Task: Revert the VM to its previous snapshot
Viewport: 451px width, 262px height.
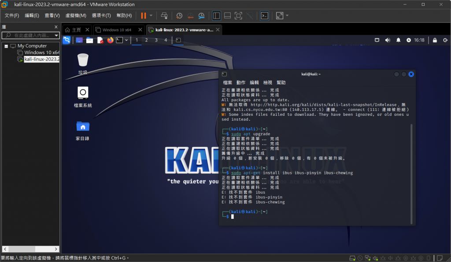Action: 190,15
